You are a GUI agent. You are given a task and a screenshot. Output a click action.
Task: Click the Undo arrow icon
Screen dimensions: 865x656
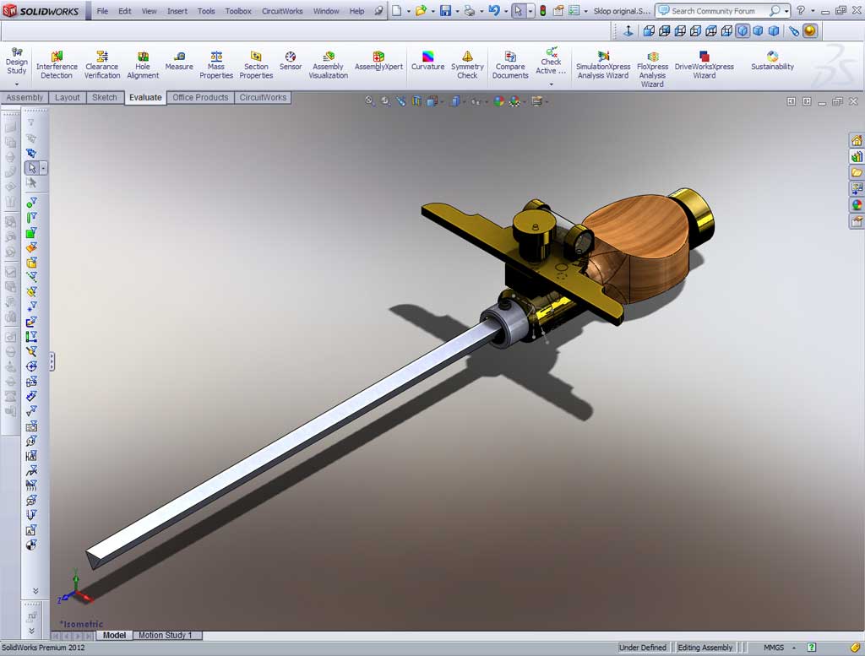point(493,10)
